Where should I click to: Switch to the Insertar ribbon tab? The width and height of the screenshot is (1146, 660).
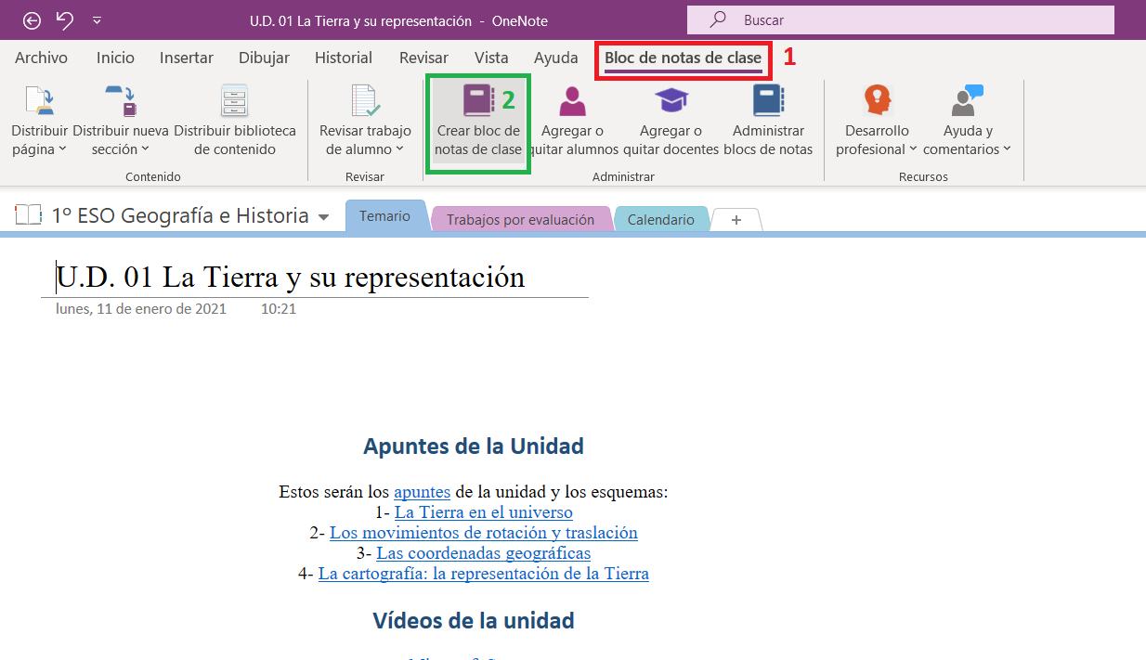(187, 58)
